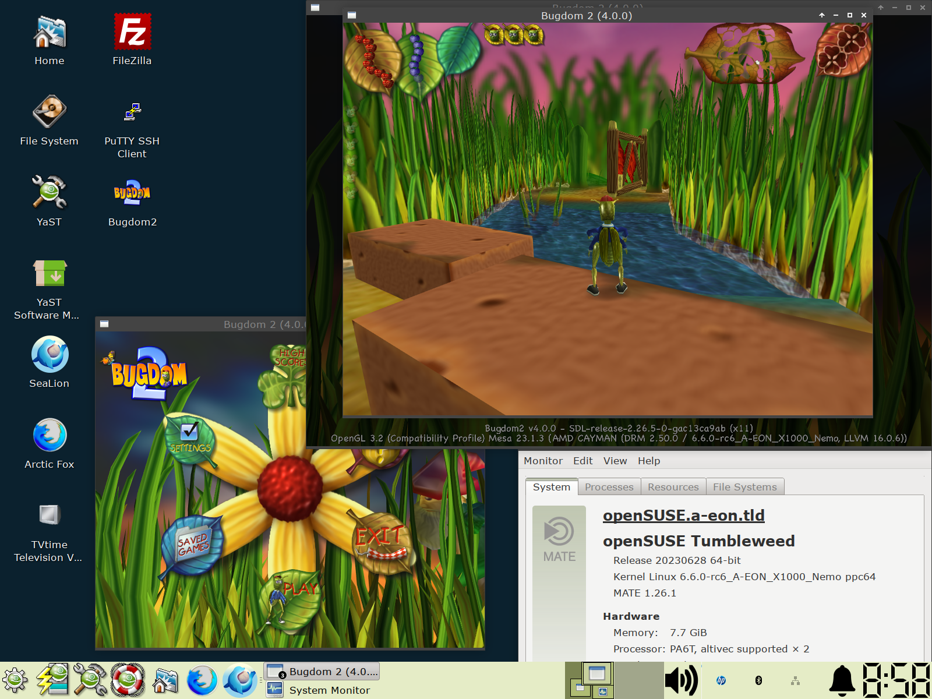The width and height of the screenshot is (932, 699).
Task: Launch Arctic Fox browser from desktop
Action: 50,443
